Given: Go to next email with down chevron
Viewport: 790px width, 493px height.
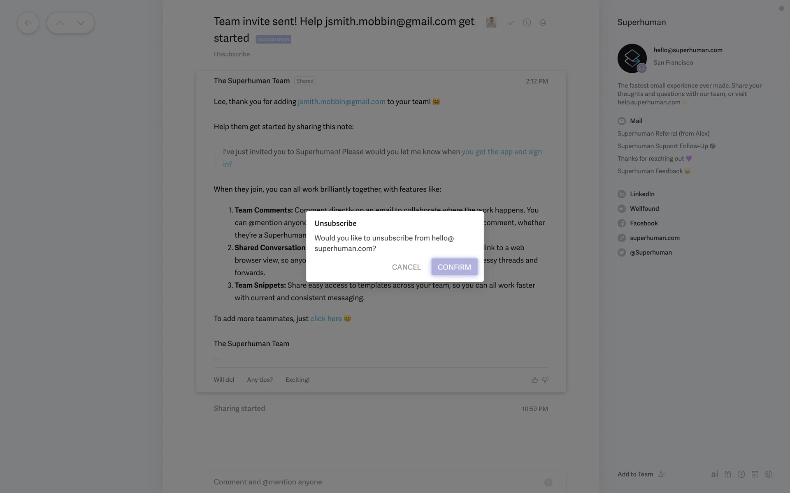Looking at the screenshot, I should pos(81,23).
